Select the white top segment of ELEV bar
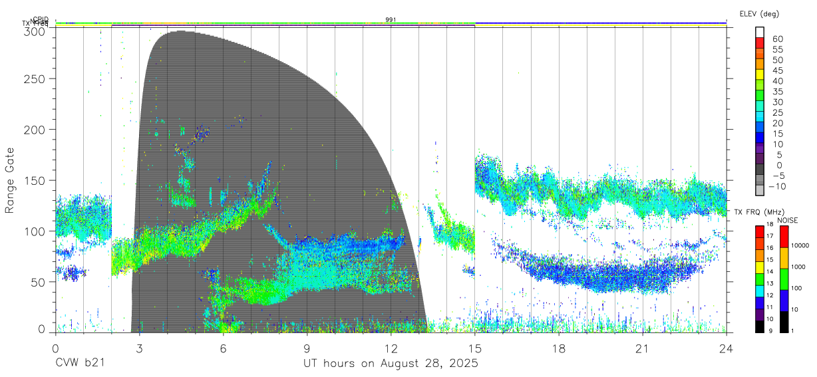Screen dimensions: 817x377 click(x=760, y=33)
